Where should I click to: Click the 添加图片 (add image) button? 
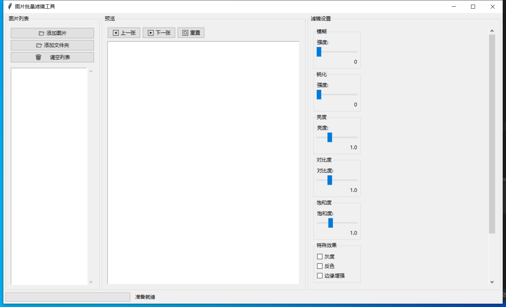52,33
